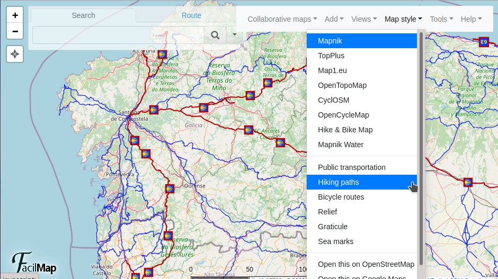
Task: Toggle Hiking paths overlay
Action: [362, 182]
